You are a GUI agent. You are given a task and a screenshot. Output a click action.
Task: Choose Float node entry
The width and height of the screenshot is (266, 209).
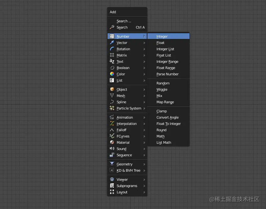click(168, 43)
